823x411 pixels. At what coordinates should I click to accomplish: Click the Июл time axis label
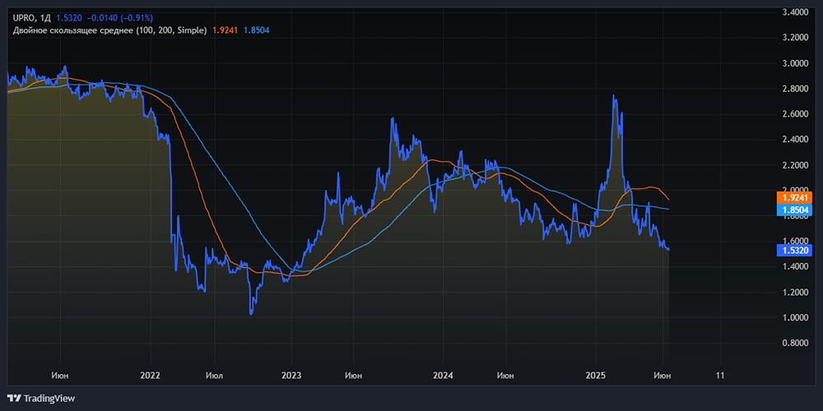[213, 376]
